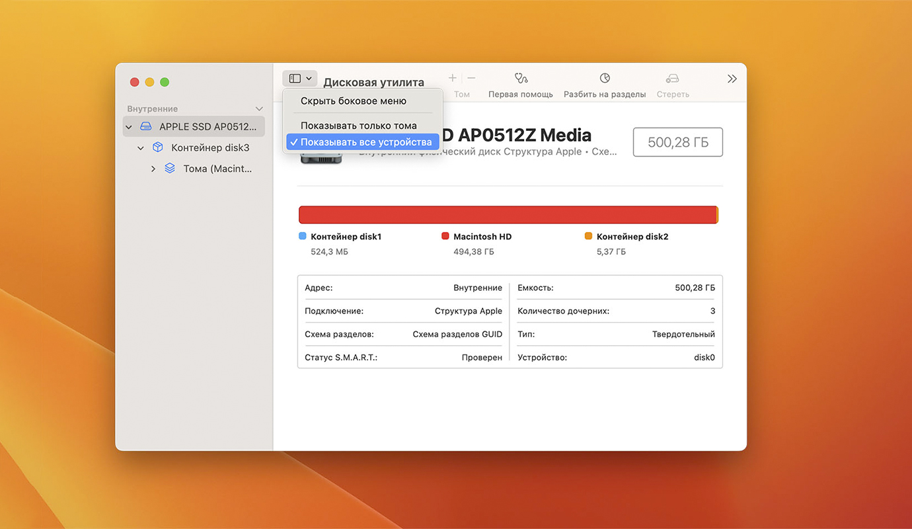
Task: Click the yellow minimize window button
Action: coord(149,82)
